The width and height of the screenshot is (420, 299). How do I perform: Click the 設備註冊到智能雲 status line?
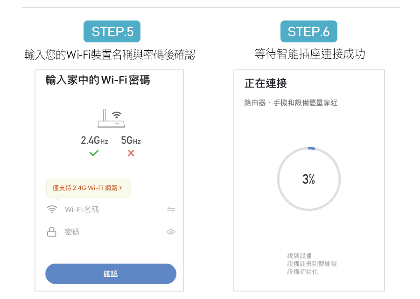(312, 264)
